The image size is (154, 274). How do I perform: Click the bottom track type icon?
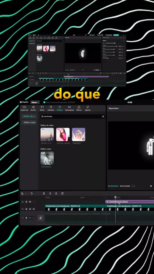[x=22, y=218]
